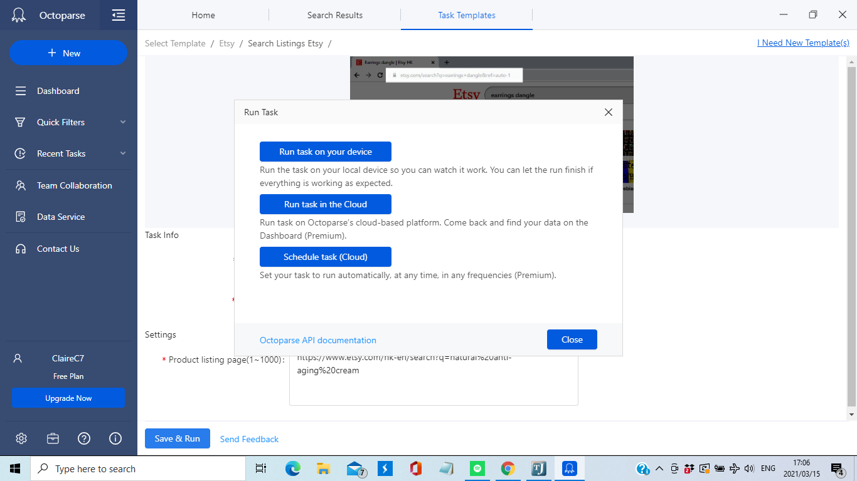Expand the Quick Filters section

(123, 122)
